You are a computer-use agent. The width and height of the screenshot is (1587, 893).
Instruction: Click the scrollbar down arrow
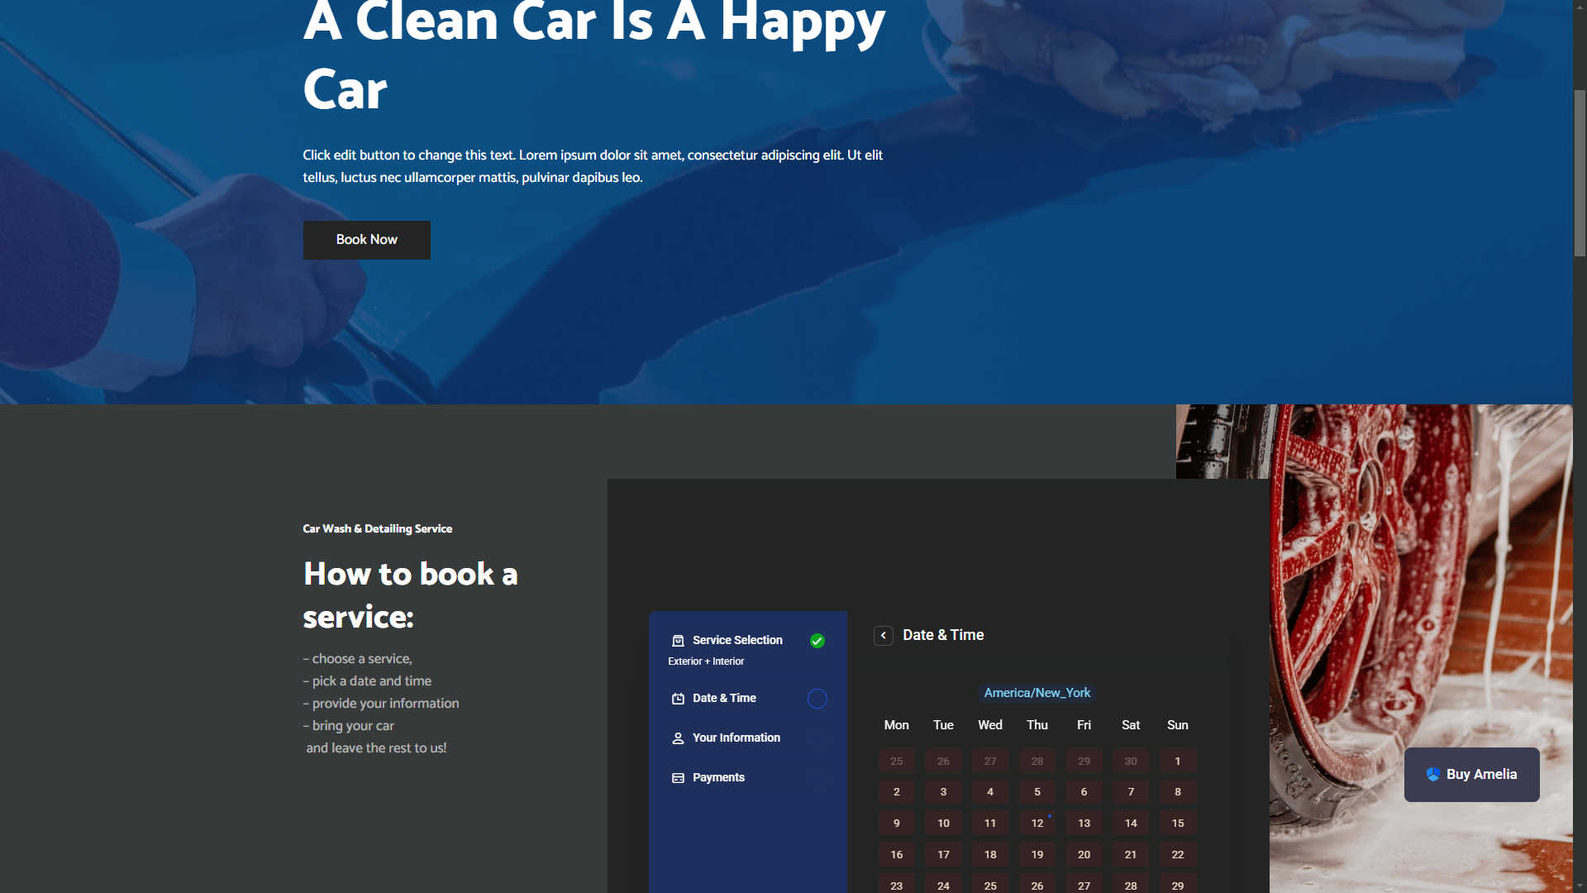[1580, 886]
